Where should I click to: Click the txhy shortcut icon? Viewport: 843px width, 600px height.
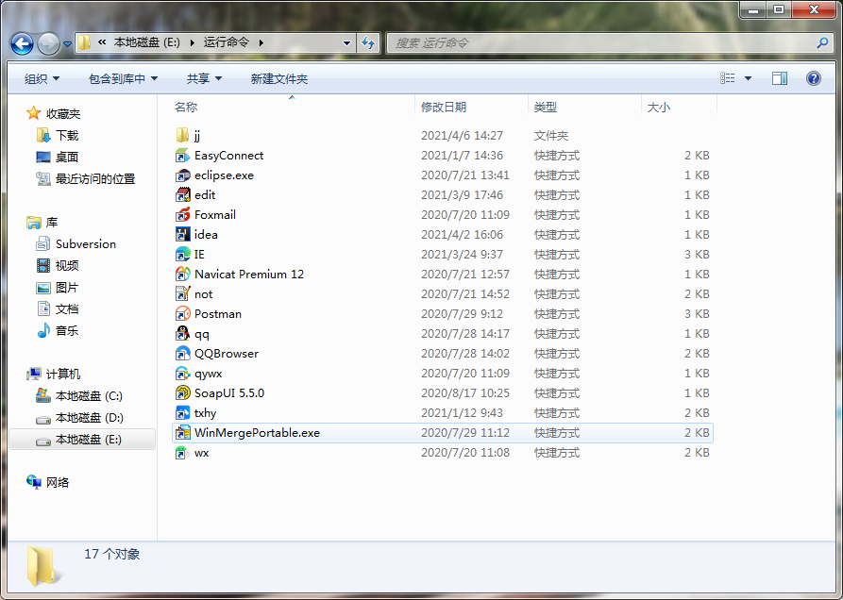[x=183, y=413]
